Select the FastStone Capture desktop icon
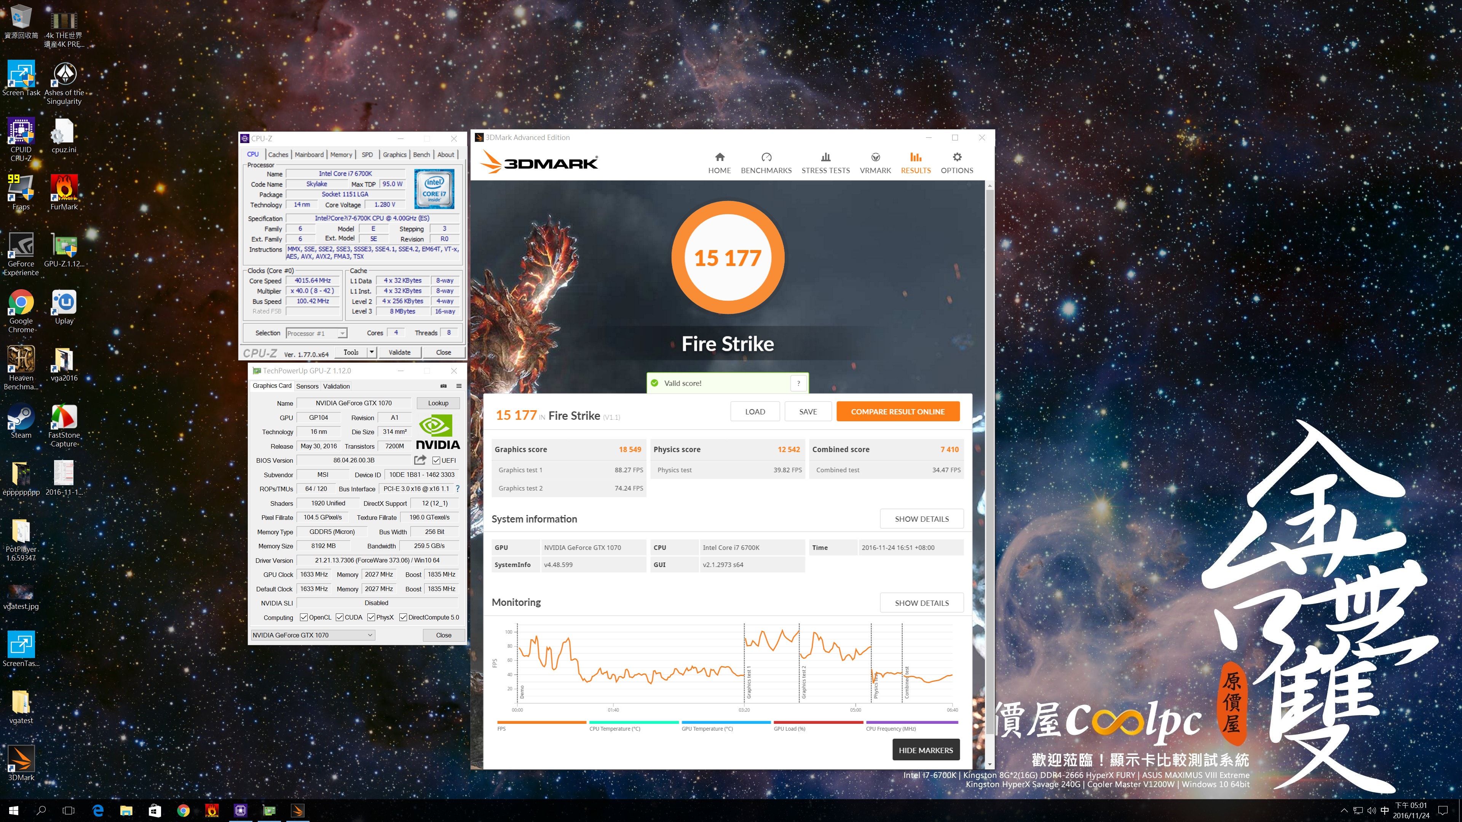 tap(64, 425)
